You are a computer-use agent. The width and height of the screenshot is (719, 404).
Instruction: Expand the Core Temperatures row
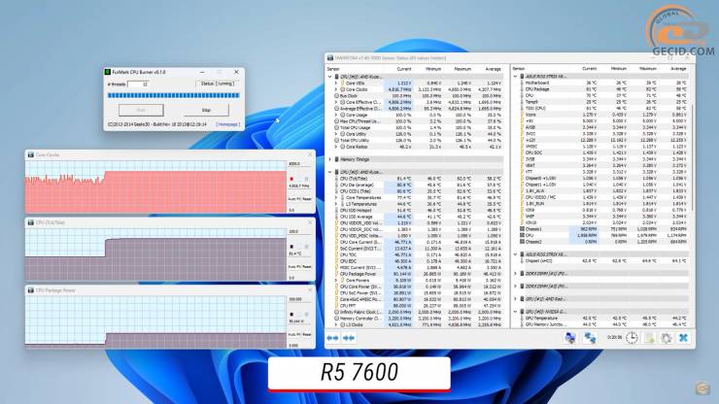pos(336,198)
